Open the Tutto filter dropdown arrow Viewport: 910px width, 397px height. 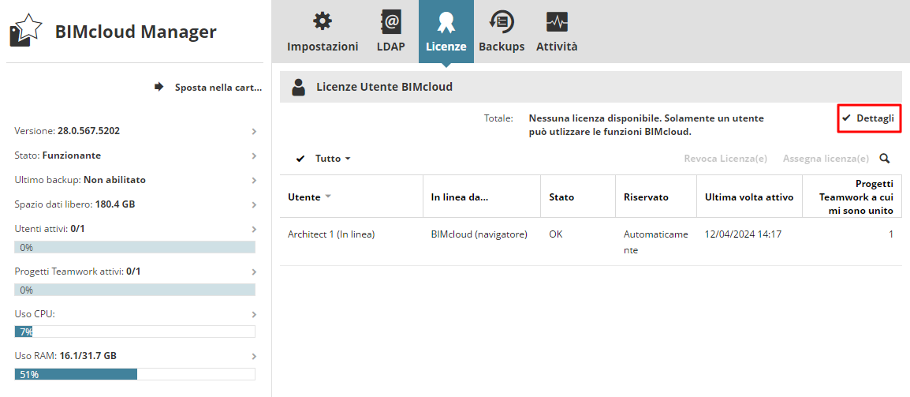click(x=348, y=159)
